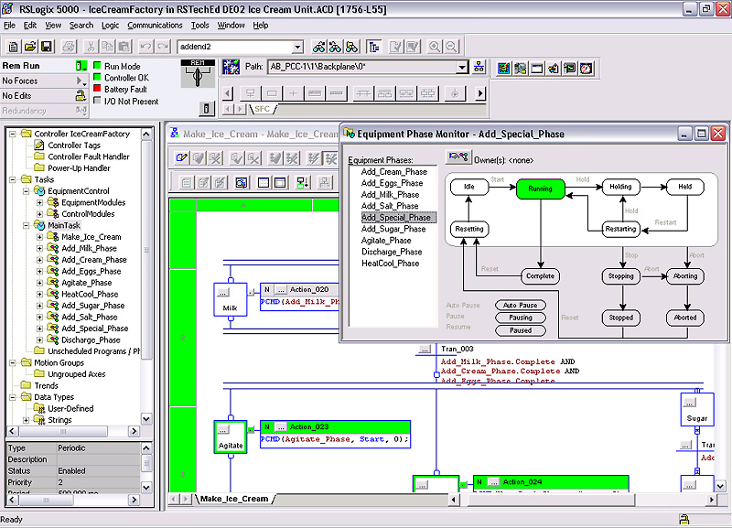Click the No Edits lock icon
The image size is (732, 528).
[81, 96]
